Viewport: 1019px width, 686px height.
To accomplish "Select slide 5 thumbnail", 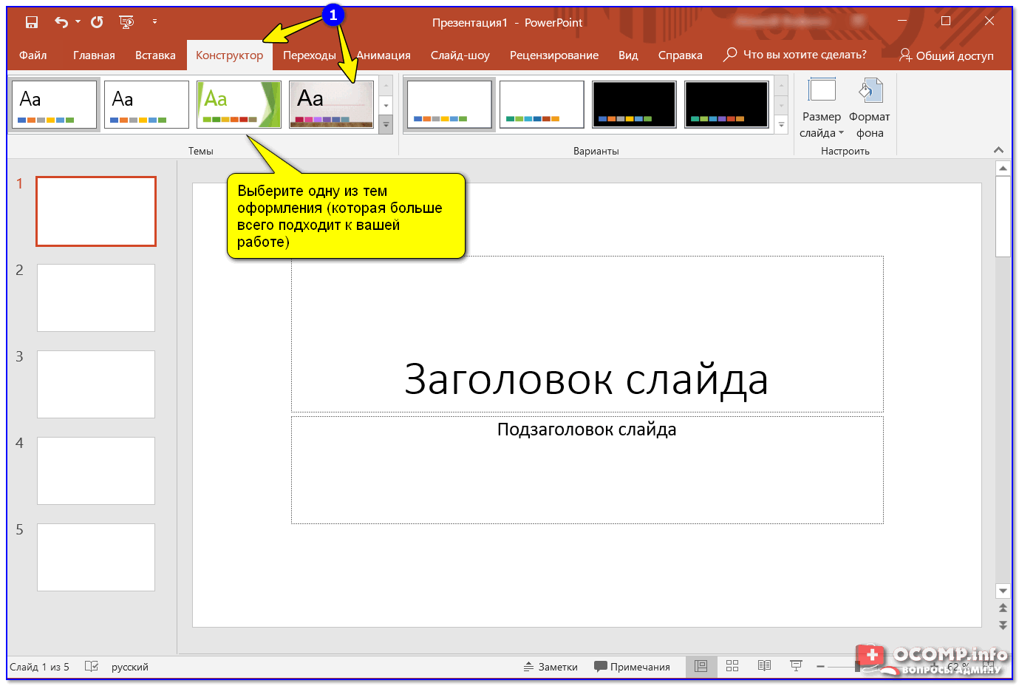I will 96,557.
